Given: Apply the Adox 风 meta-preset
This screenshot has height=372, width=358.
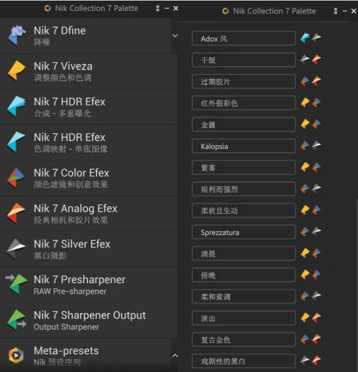Looking at the screenshot, I should tap(244, 38).
